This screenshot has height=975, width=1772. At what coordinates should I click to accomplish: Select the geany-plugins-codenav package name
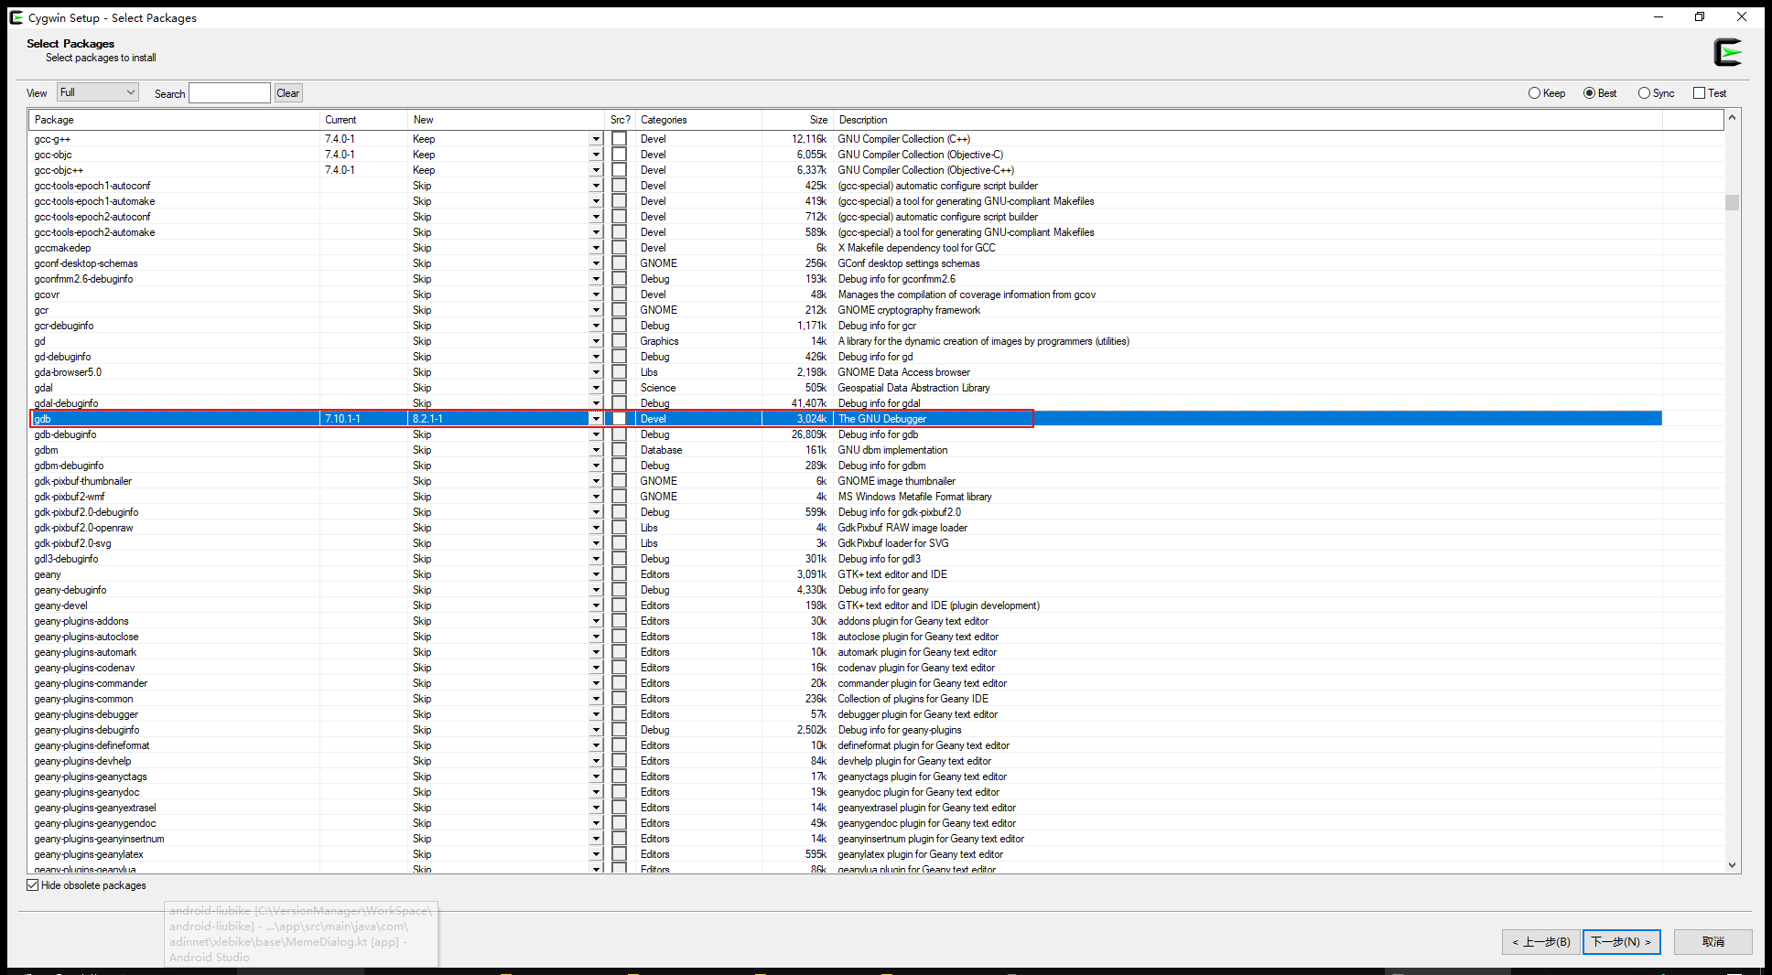pyautogui.click(x=84, y=668)
